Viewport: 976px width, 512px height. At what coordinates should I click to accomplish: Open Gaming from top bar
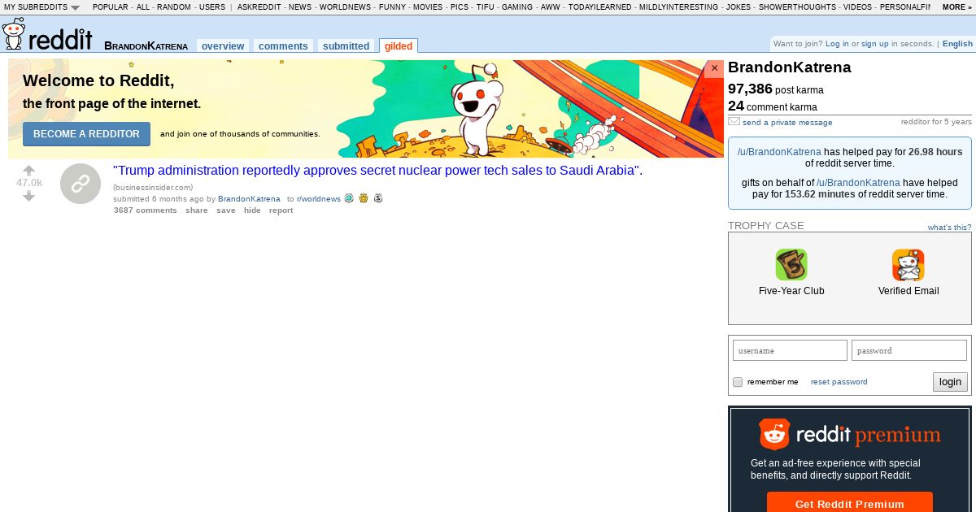(517, 7)
